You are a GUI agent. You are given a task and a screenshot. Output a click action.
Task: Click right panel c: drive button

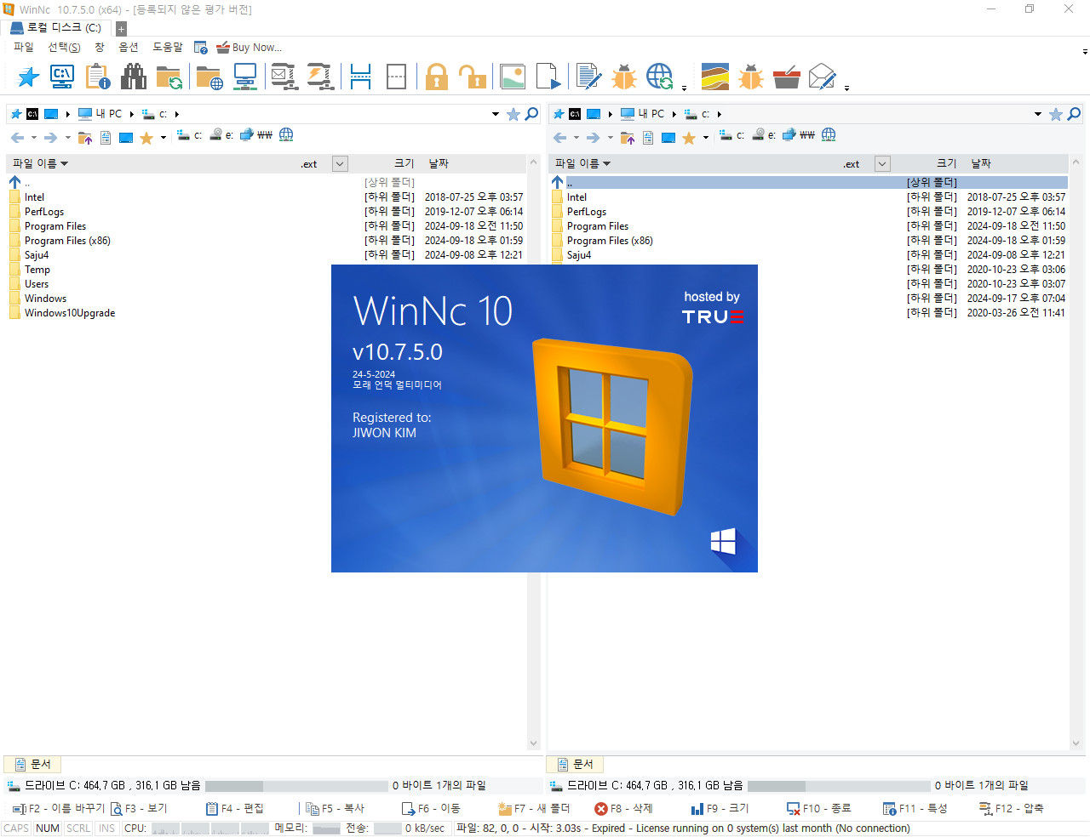pyautogui.click(x=732, y=135)
